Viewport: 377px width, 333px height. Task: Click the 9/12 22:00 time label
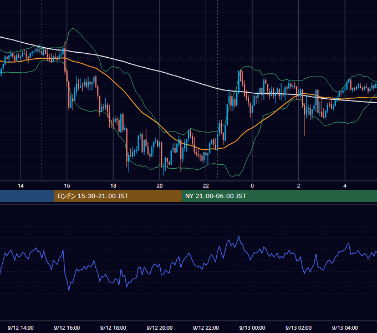point(206,327)
